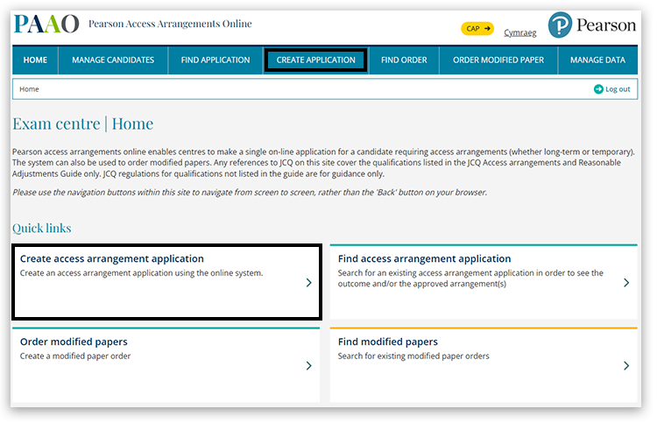Open the FIND ORDER tab

pos(404,60)
